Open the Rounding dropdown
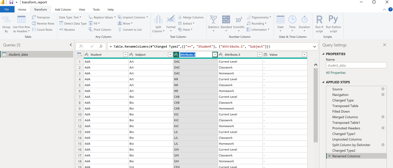The image size is (393, 168). tap(257, 23)
